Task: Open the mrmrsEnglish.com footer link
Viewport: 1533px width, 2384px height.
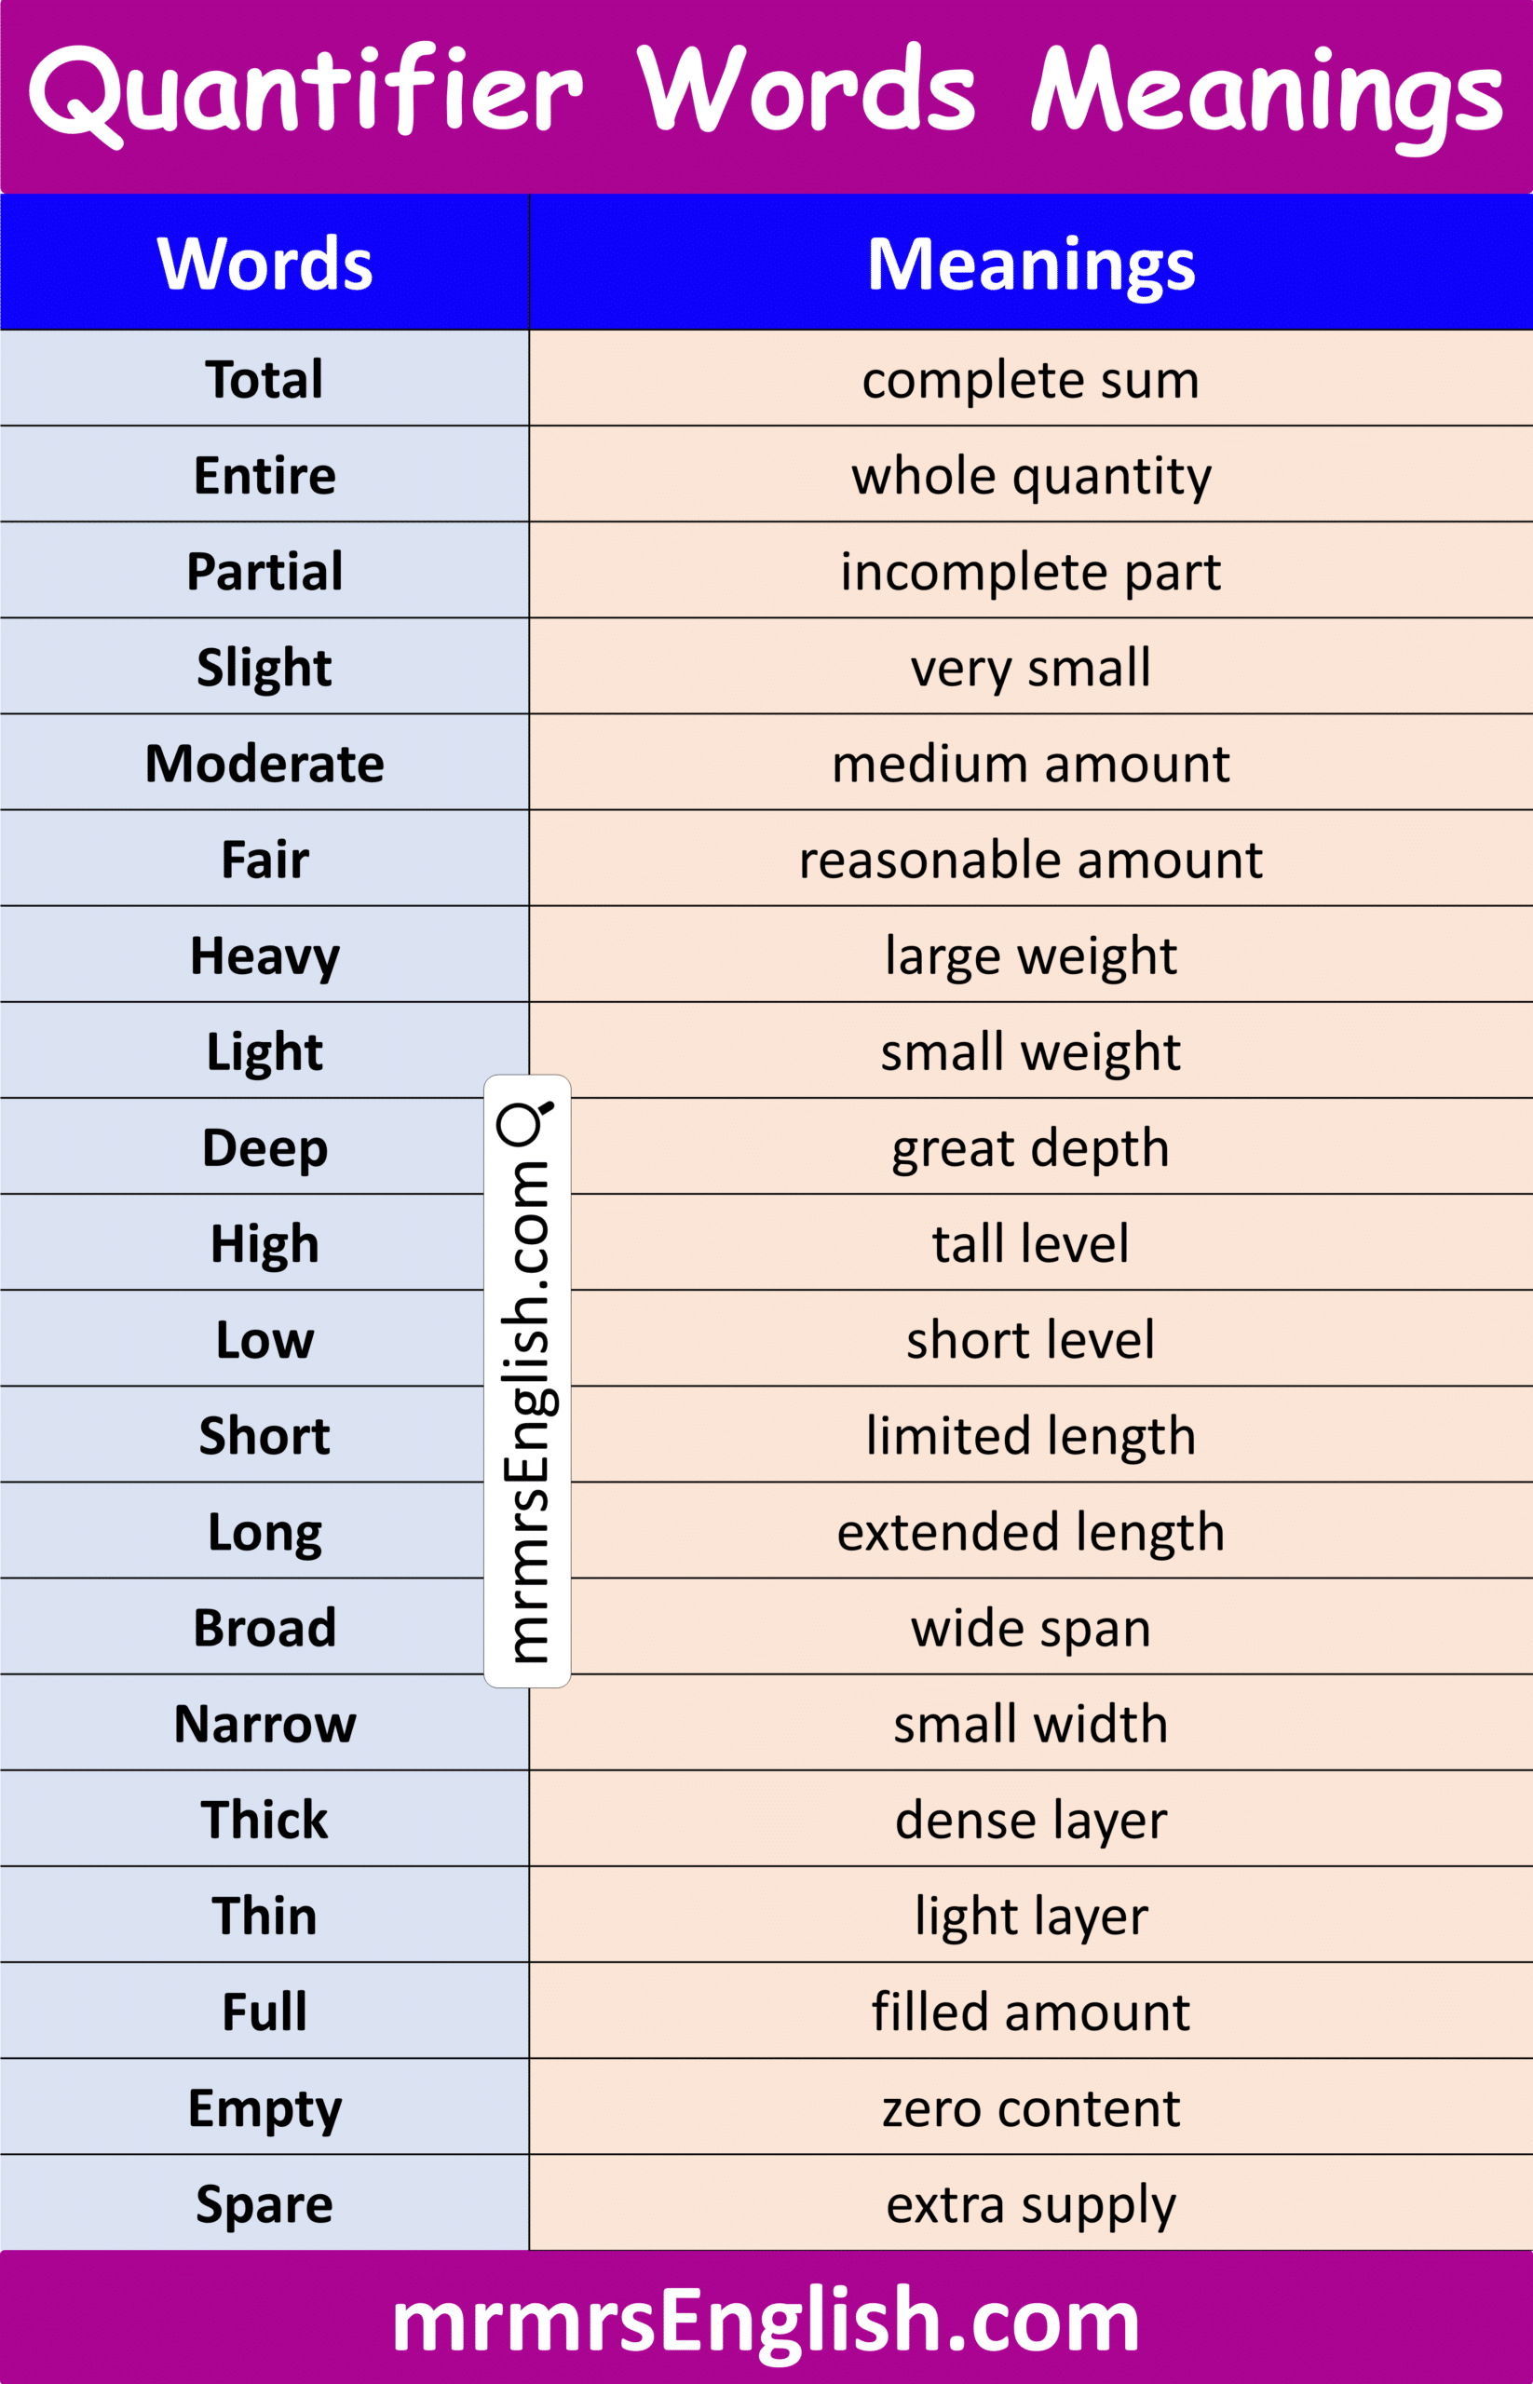Action: tap(766, 2320)
